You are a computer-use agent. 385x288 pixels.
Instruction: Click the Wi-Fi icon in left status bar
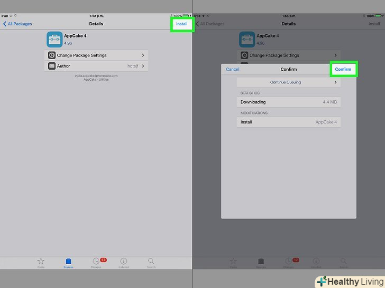pyautogui.click(x=11, y=16)
